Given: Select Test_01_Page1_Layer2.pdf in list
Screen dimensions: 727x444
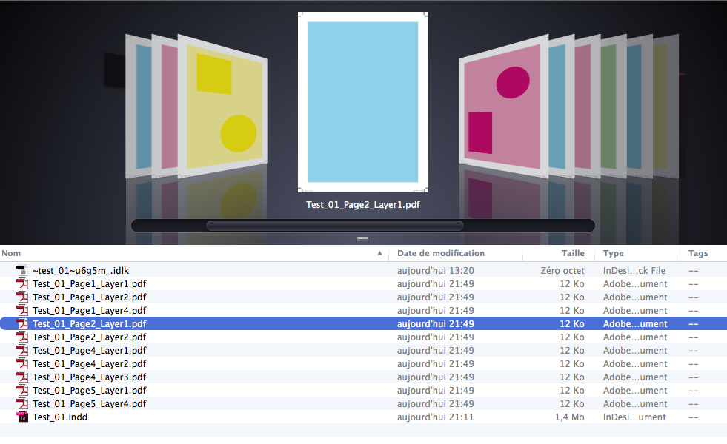Looking at the screenshot, I should click(89, 297).
